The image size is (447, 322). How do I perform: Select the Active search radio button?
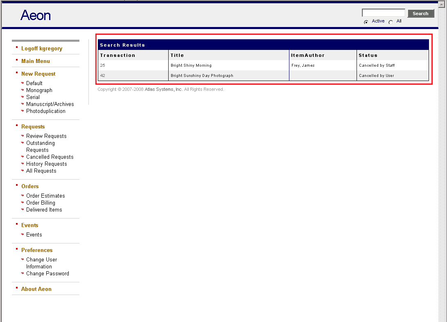366,22
